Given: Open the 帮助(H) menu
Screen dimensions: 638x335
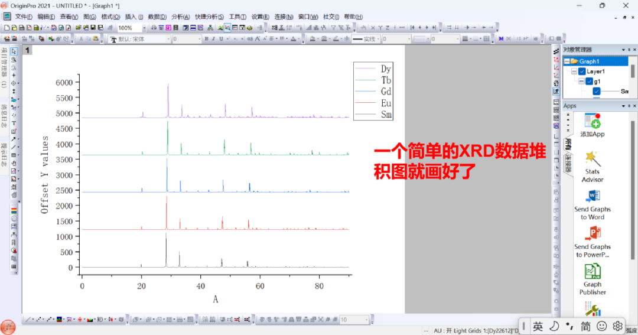Looking at the screenshot, I should 353,17.
